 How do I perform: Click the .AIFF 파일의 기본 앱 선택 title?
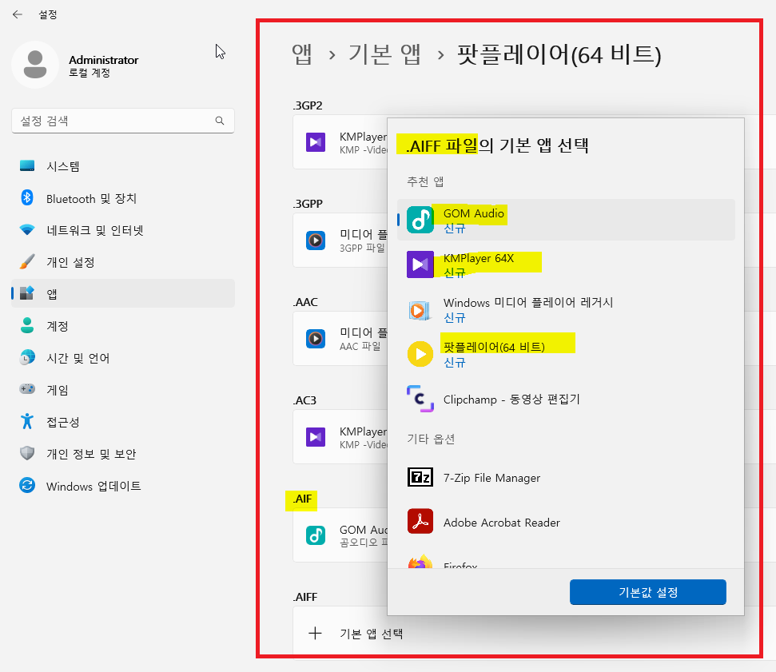[x=497, y=145]
